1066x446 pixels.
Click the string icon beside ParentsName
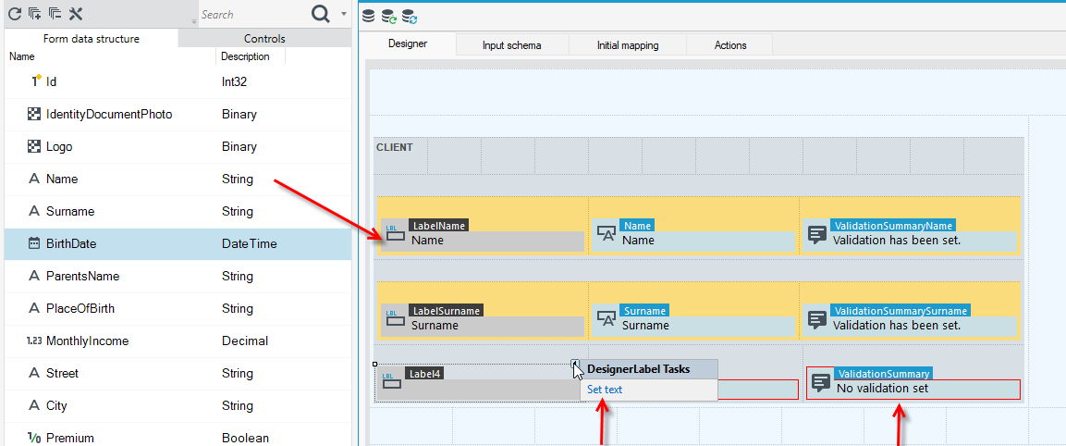(34, 277)
